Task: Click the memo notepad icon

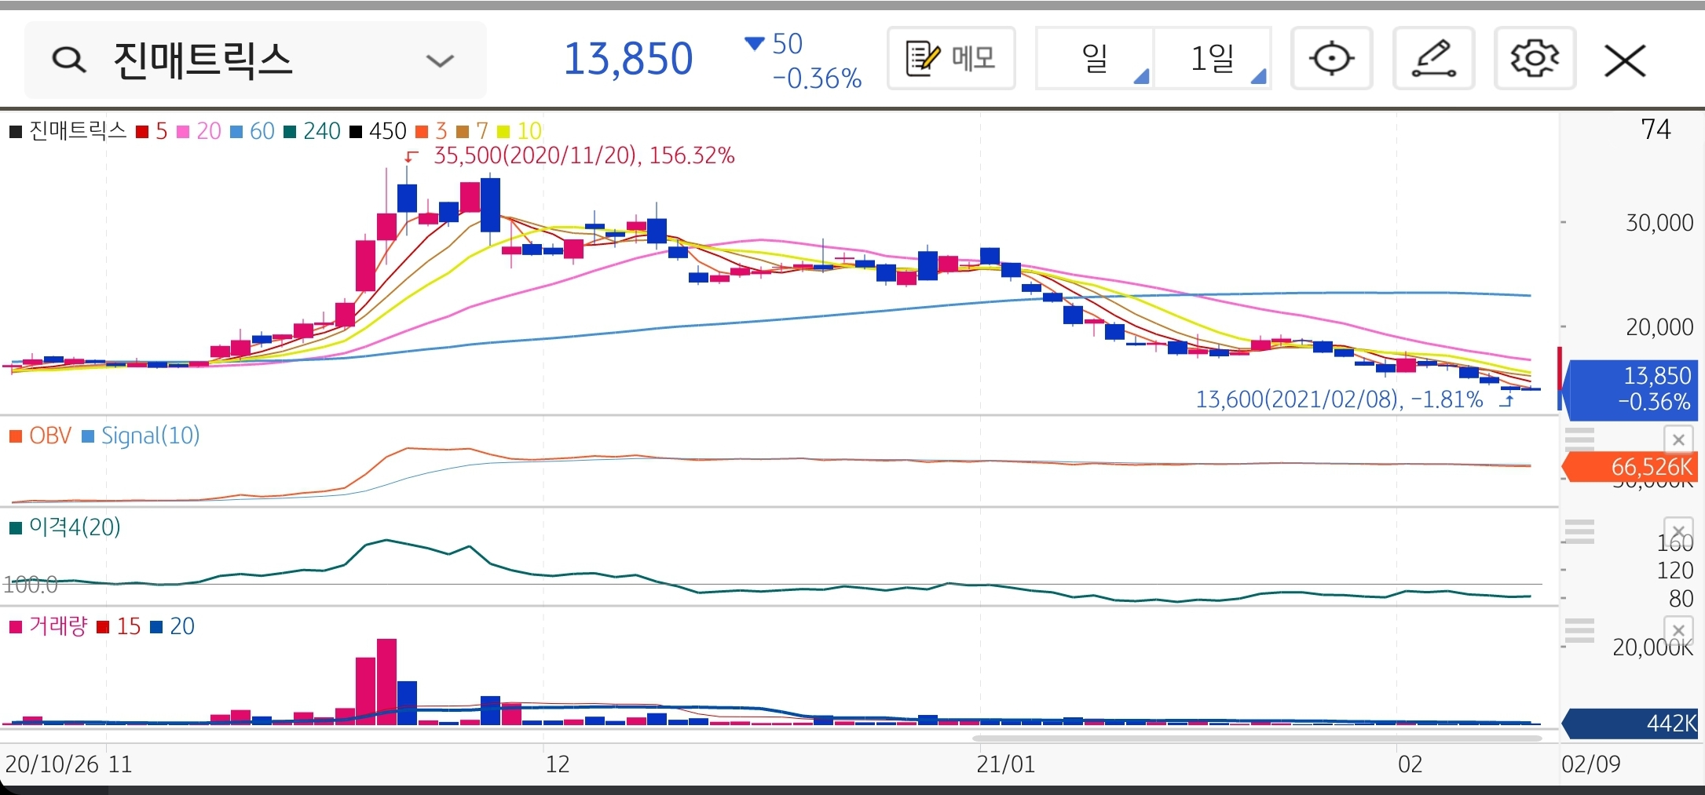Action: [923, 58]
